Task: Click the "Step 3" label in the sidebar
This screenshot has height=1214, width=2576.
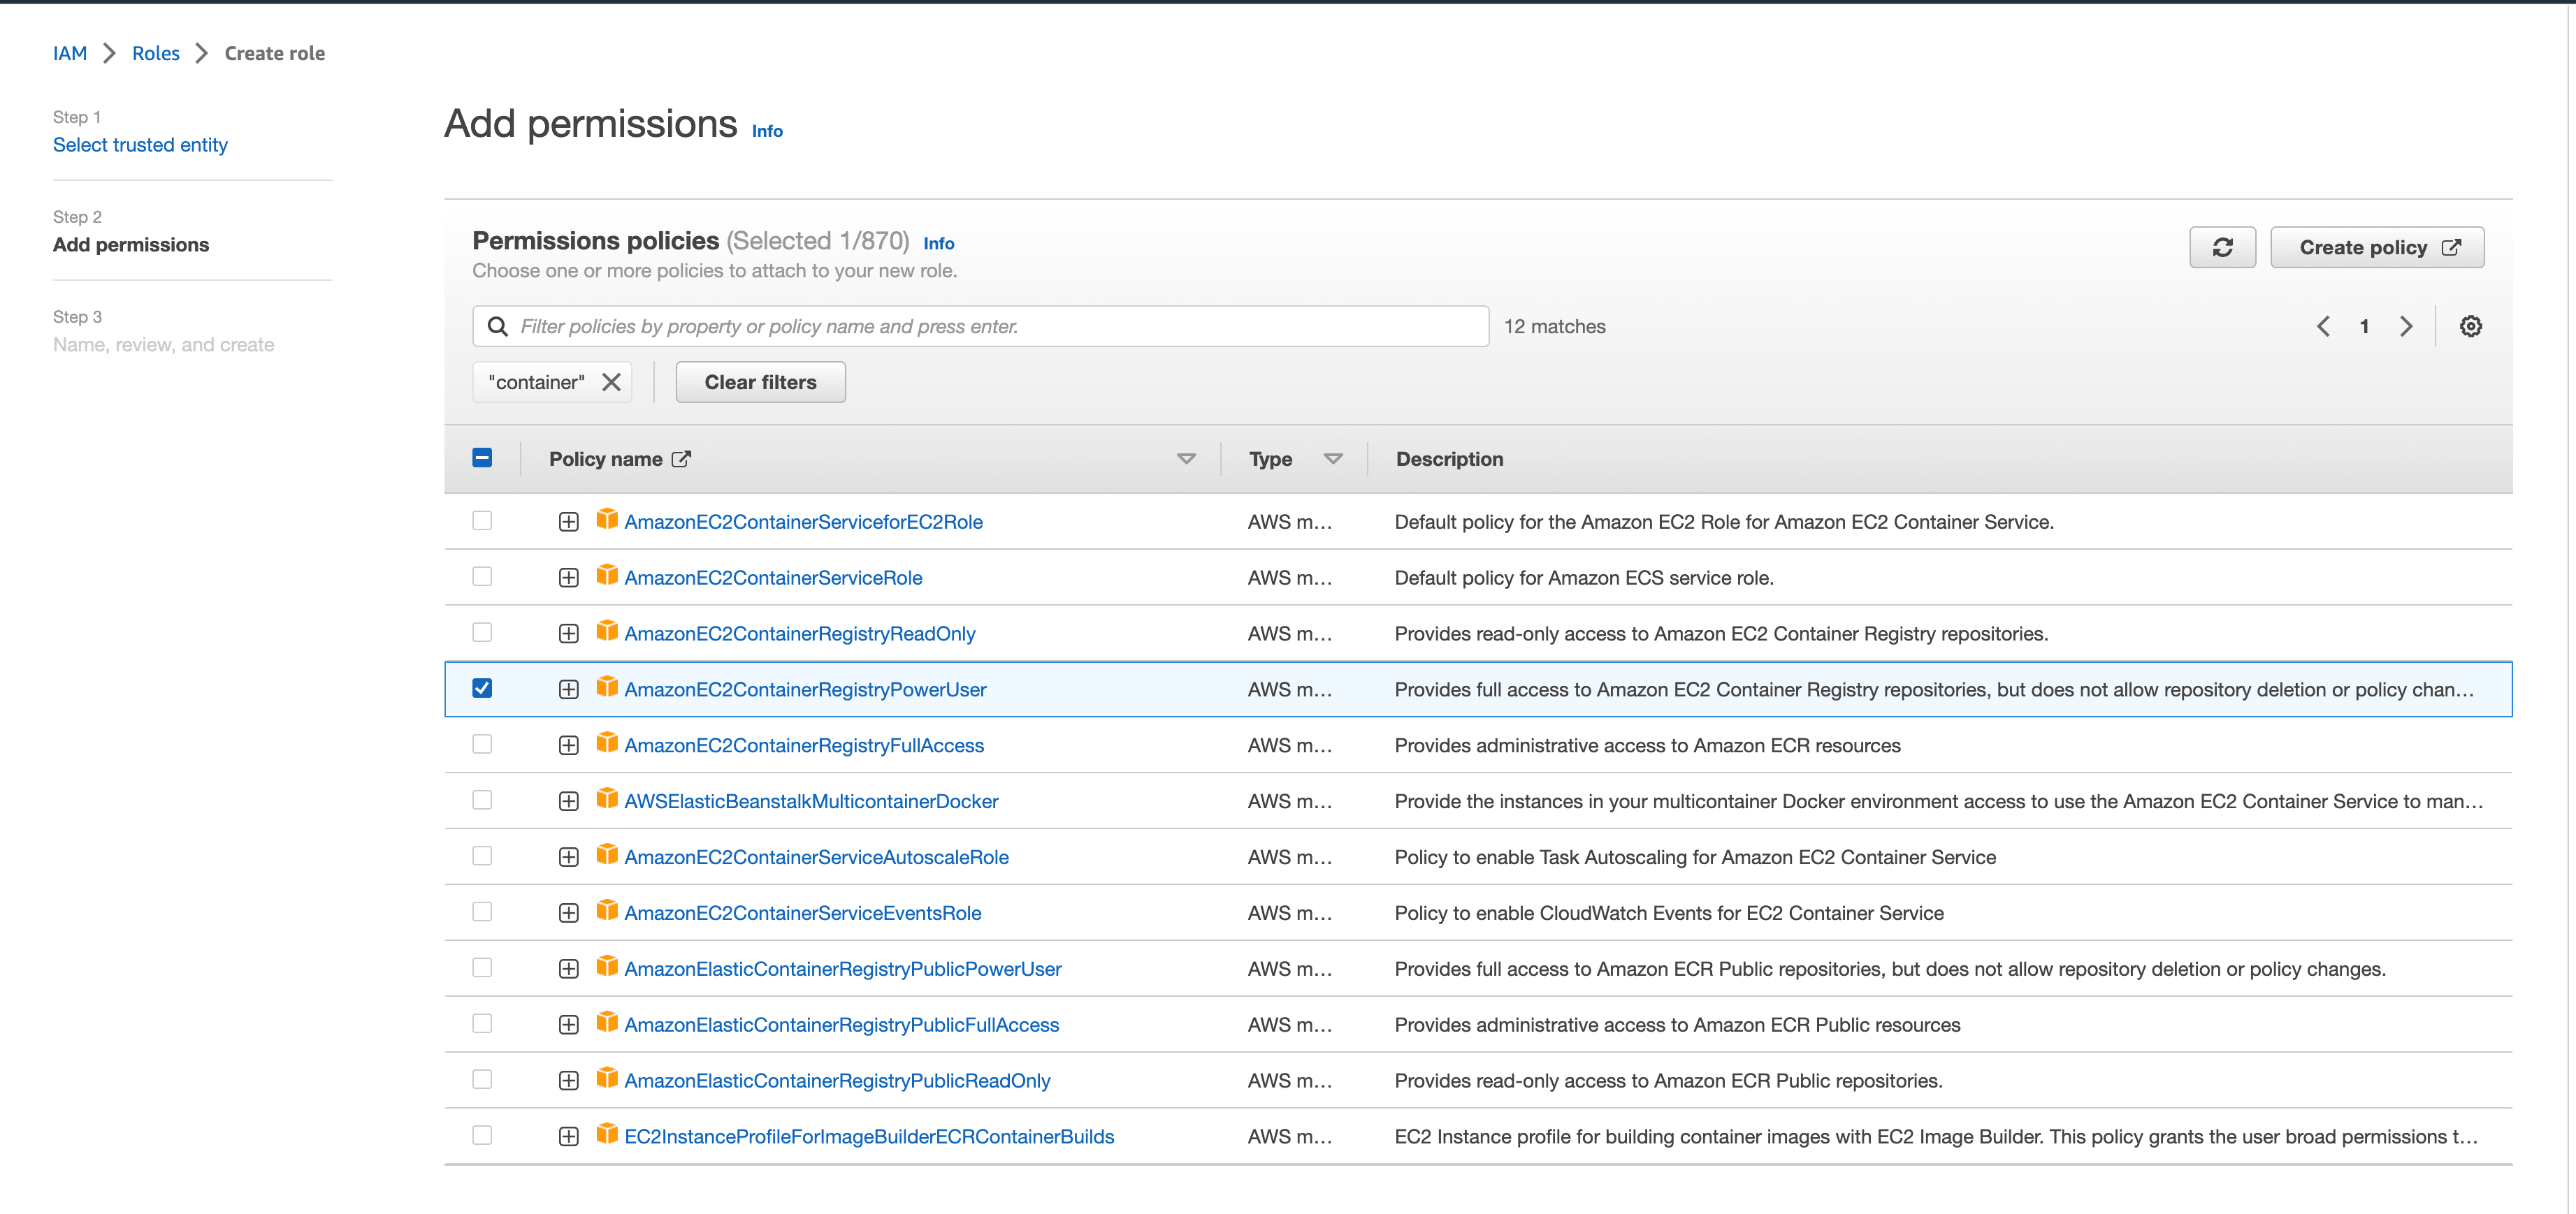Action: 77,316
